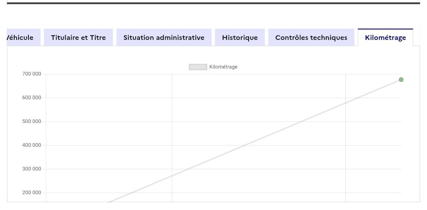Click the Kilométrage legend text label
427x210 pixels.
(223, 67)
